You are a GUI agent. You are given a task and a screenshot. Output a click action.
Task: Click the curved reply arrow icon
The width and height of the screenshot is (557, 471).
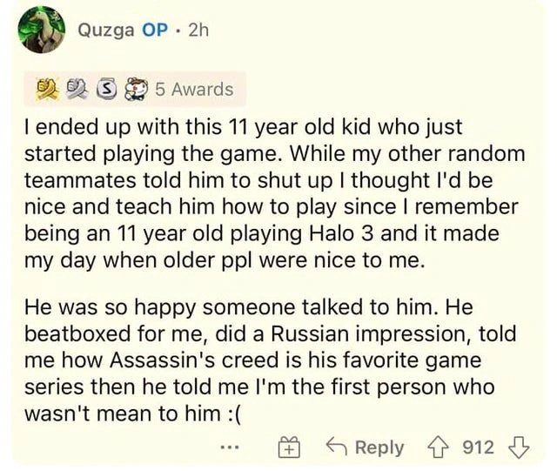pos(338,446)
